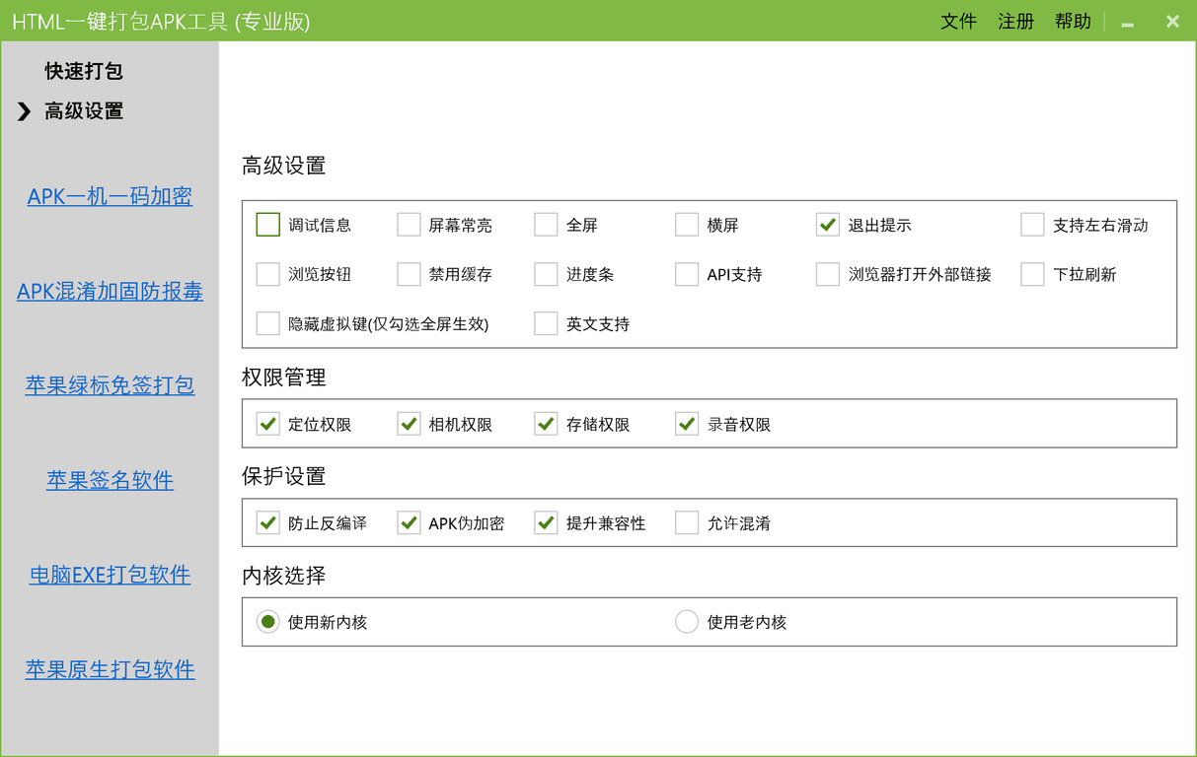The image size is (1197, 757).
Task: Enable 屏幕常亮 option
Action: click(x=409, y=225)
